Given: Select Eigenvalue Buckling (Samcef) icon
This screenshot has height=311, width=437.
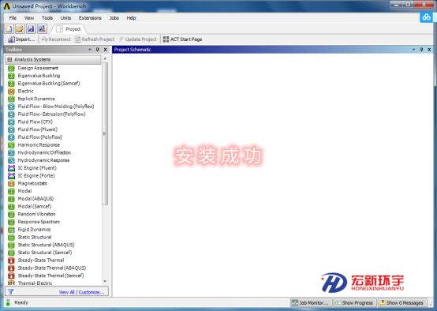Looking at the screenshot, I should click(x=11, y=84).
